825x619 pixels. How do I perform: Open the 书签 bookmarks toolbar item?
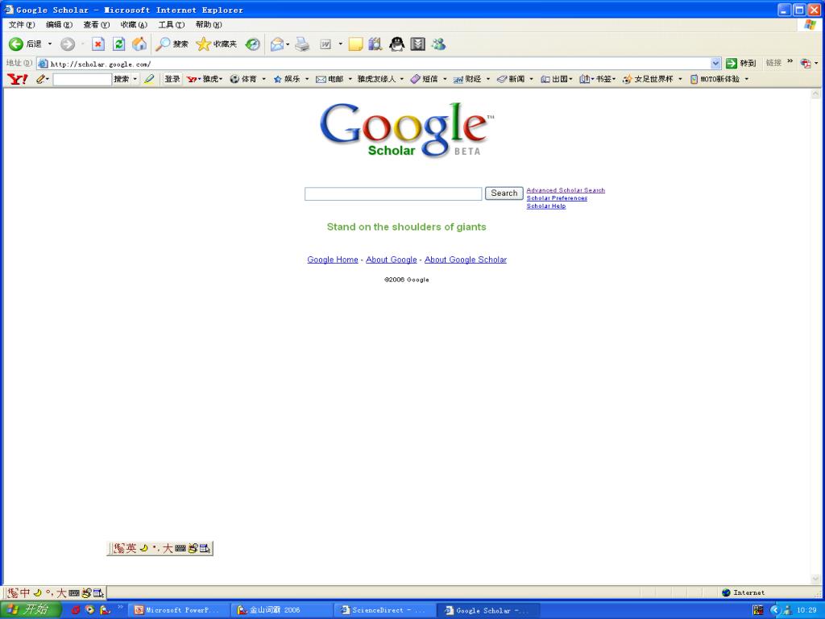pyautogui.click(x=597, y=79)
